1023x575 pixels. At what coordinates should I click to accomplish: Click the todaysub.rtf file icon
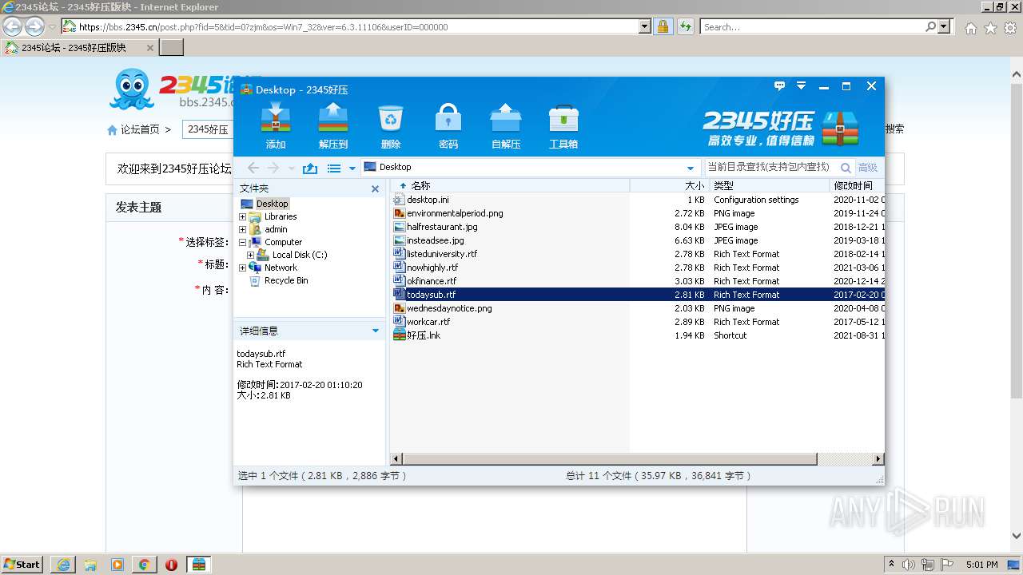[400, 294]
